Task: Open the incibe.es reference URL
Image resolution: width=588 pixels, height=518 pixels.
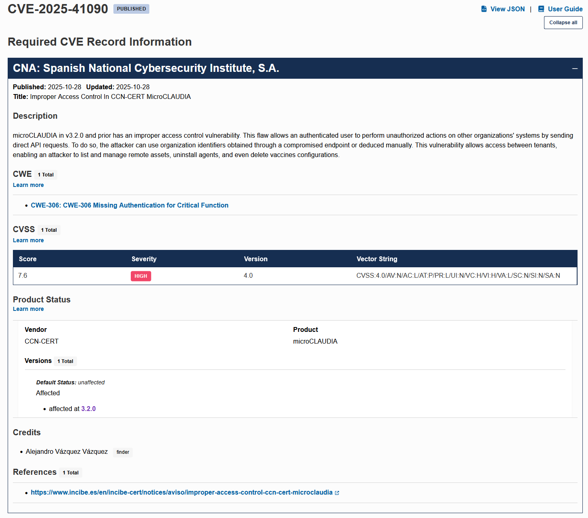Action: [182, 493]
